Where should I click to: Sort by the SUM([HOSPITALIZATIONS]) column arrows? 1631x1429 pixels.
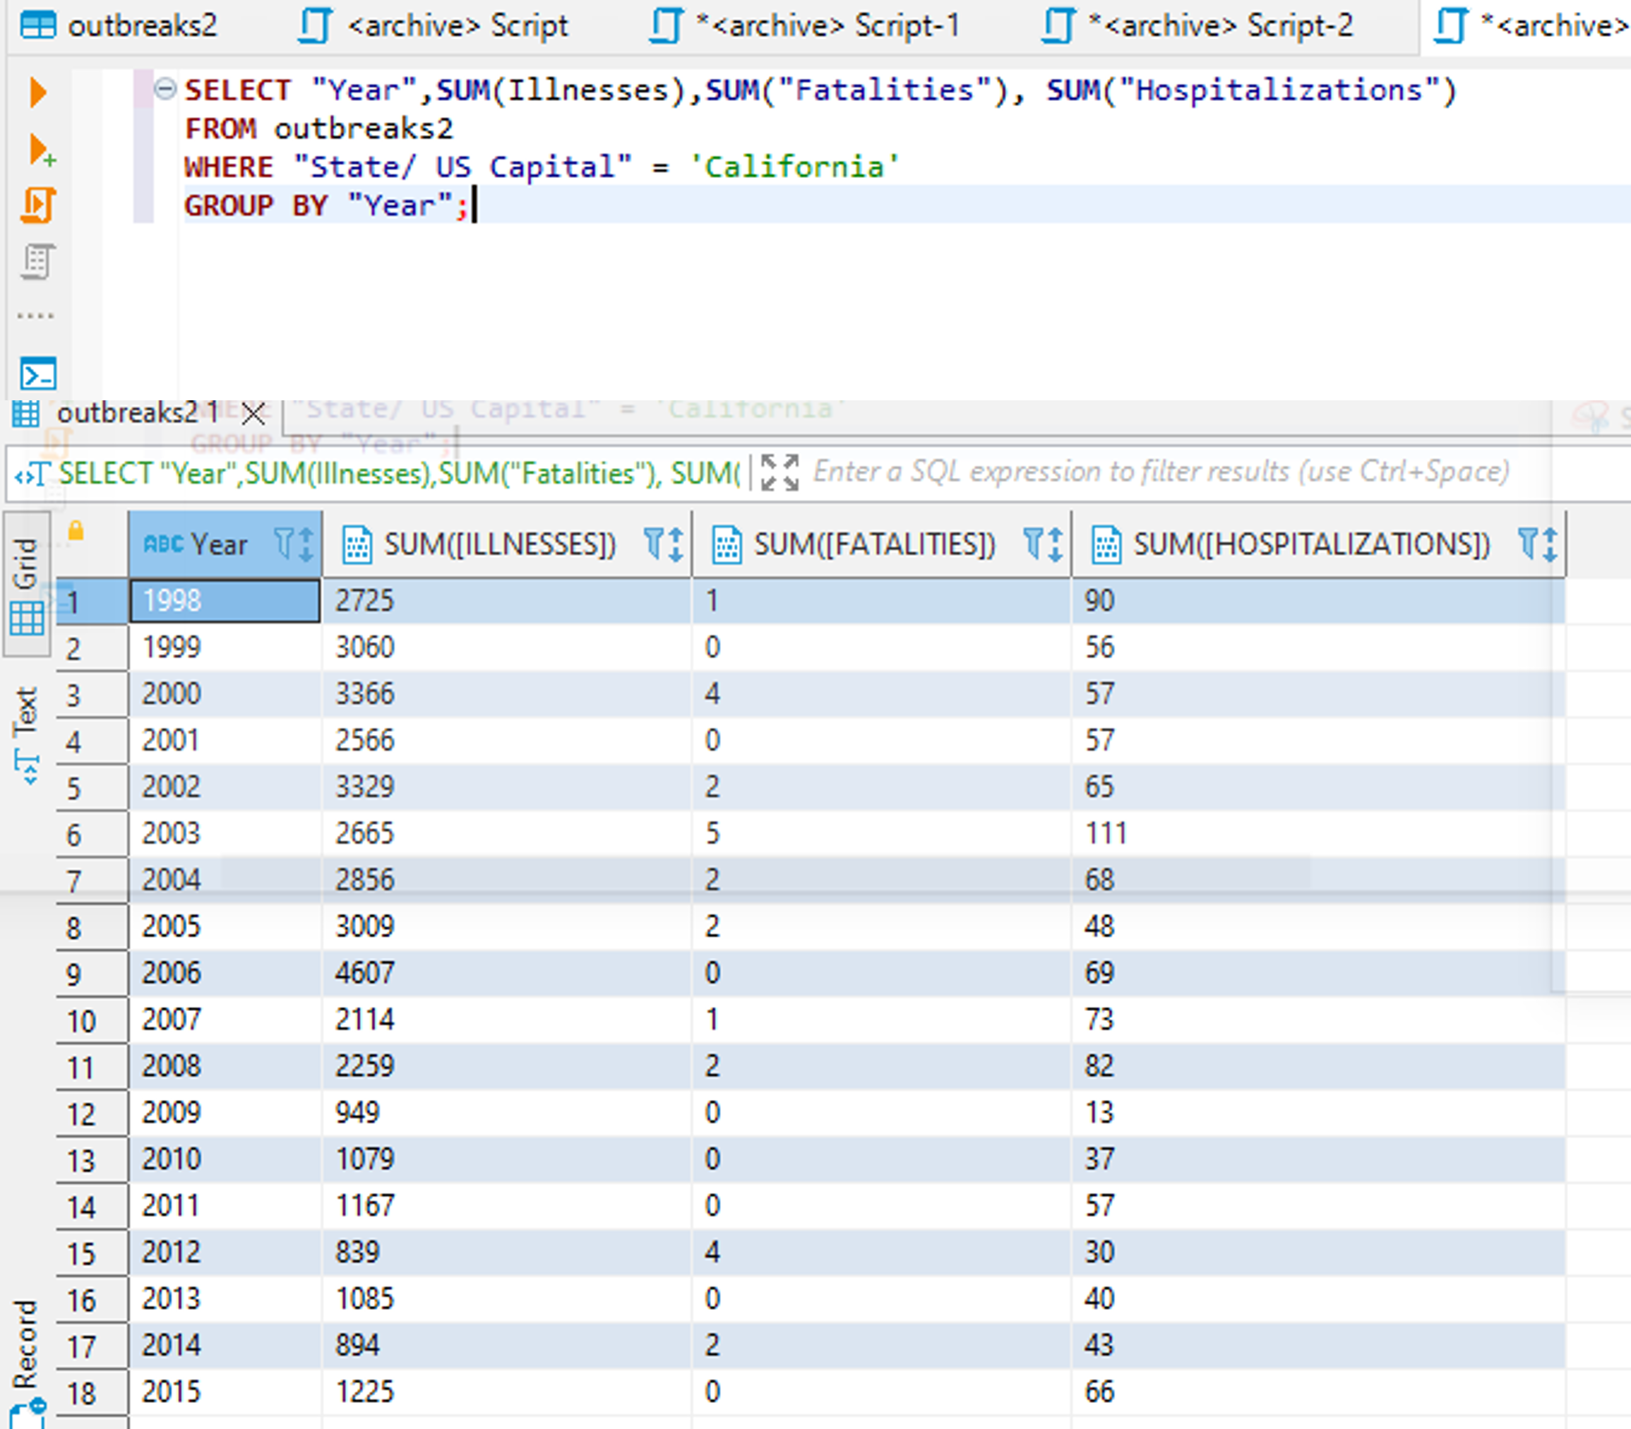tap(1550, 544)
